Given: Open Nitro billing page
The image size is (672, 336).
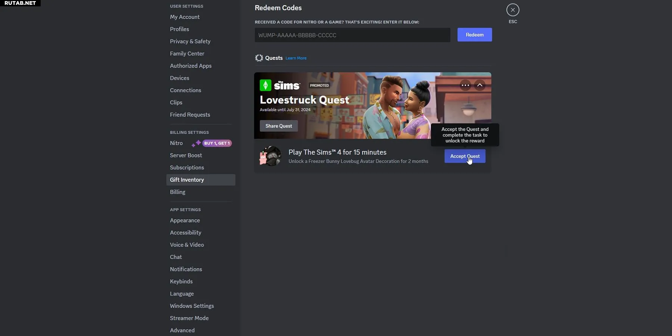Looking at the screenshot, I should pyautogui.click(x=176, y=143).
